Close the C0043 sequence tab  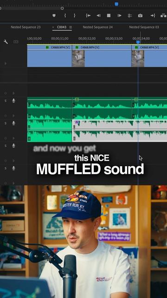click(x=53, y=27)
